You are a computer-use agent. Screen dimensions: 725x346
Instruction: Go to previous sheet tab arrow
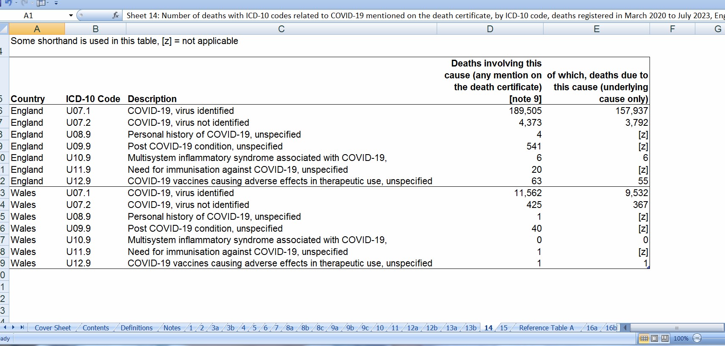(5, 327)
